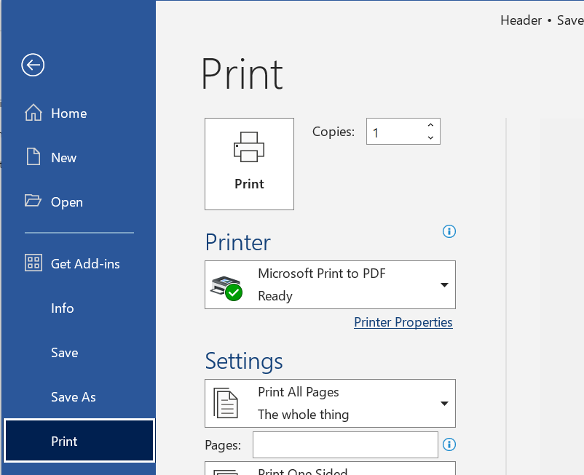The width and height of the screenshot is (584, 475).
Task: Click the large Print button icon
Action: point(249,148)
